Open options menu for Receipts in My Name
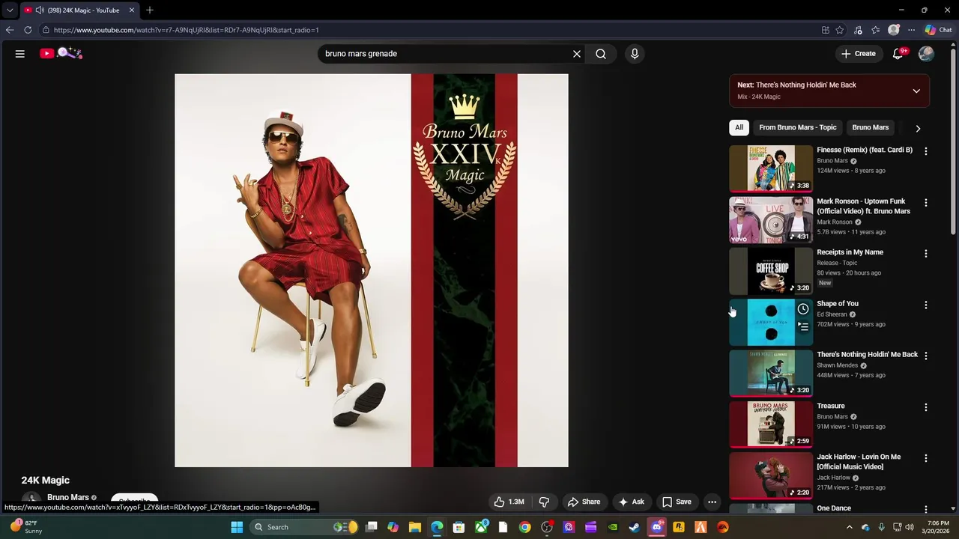This screenshot has width=959, height=539. tap(926, 254)
